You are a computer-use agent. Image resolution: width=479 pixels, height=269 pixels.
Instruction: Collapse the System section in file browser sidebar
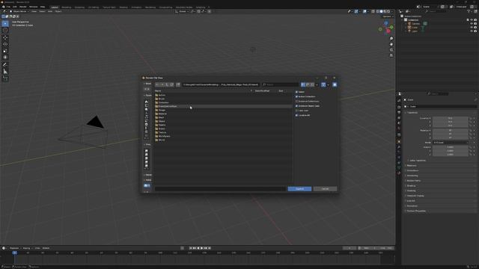(147, 95)
